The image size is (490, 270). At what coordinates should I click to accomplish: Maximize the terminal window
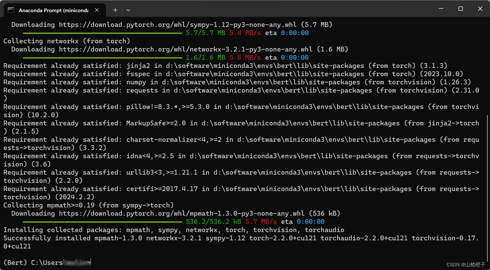click(461, 9)
